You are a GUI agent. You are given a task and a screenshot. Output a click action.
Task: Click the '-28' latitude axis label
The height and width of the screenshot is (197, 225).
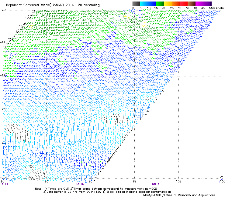point(3,143)
